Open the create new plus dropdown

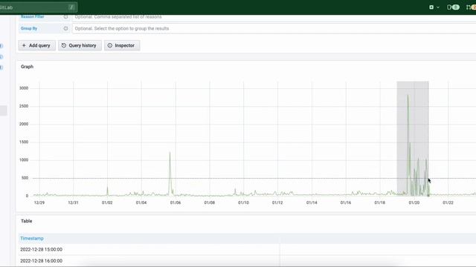(x=434, y=7)
